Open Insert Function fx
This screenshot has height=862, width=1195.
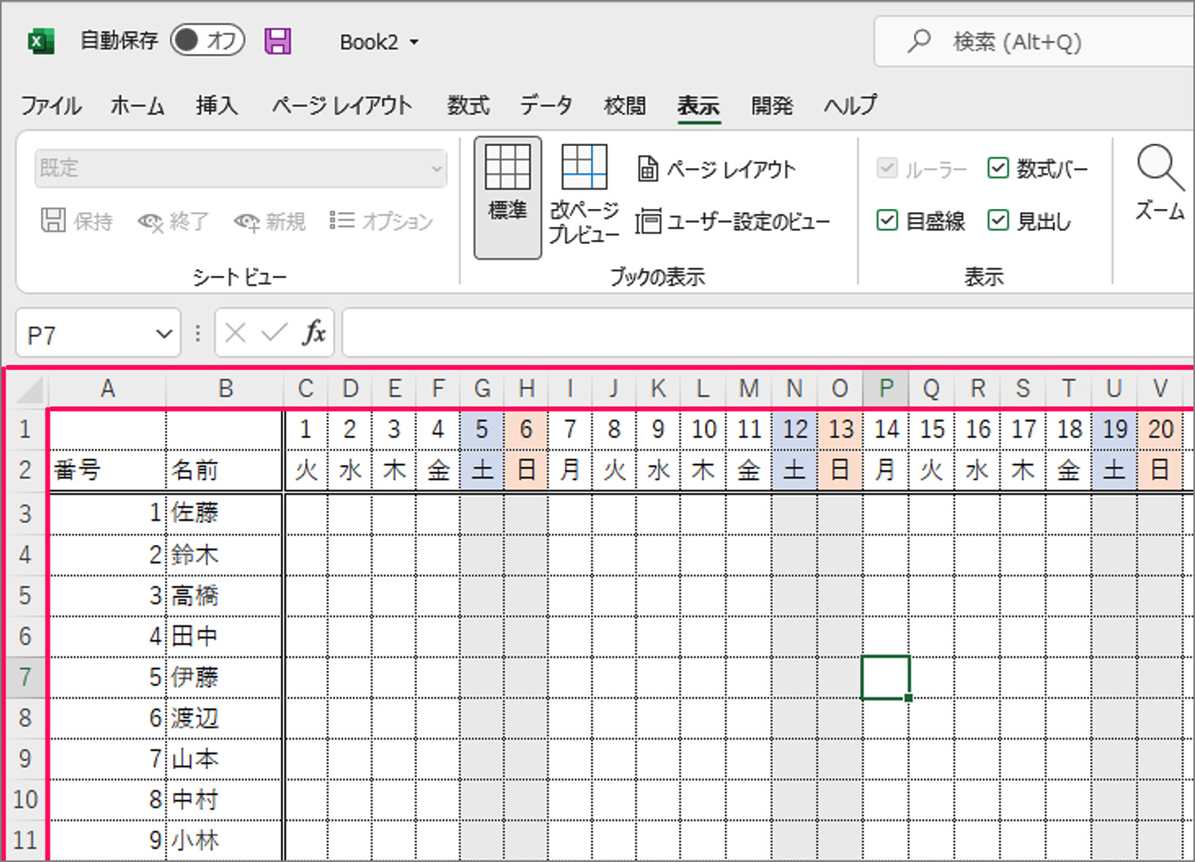coord(314,333)
